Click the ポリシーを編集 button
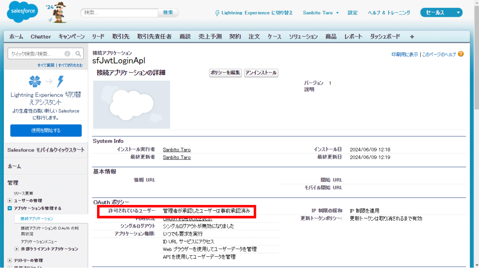This screenshot has width=479, height=268. (x=226, y=73)
